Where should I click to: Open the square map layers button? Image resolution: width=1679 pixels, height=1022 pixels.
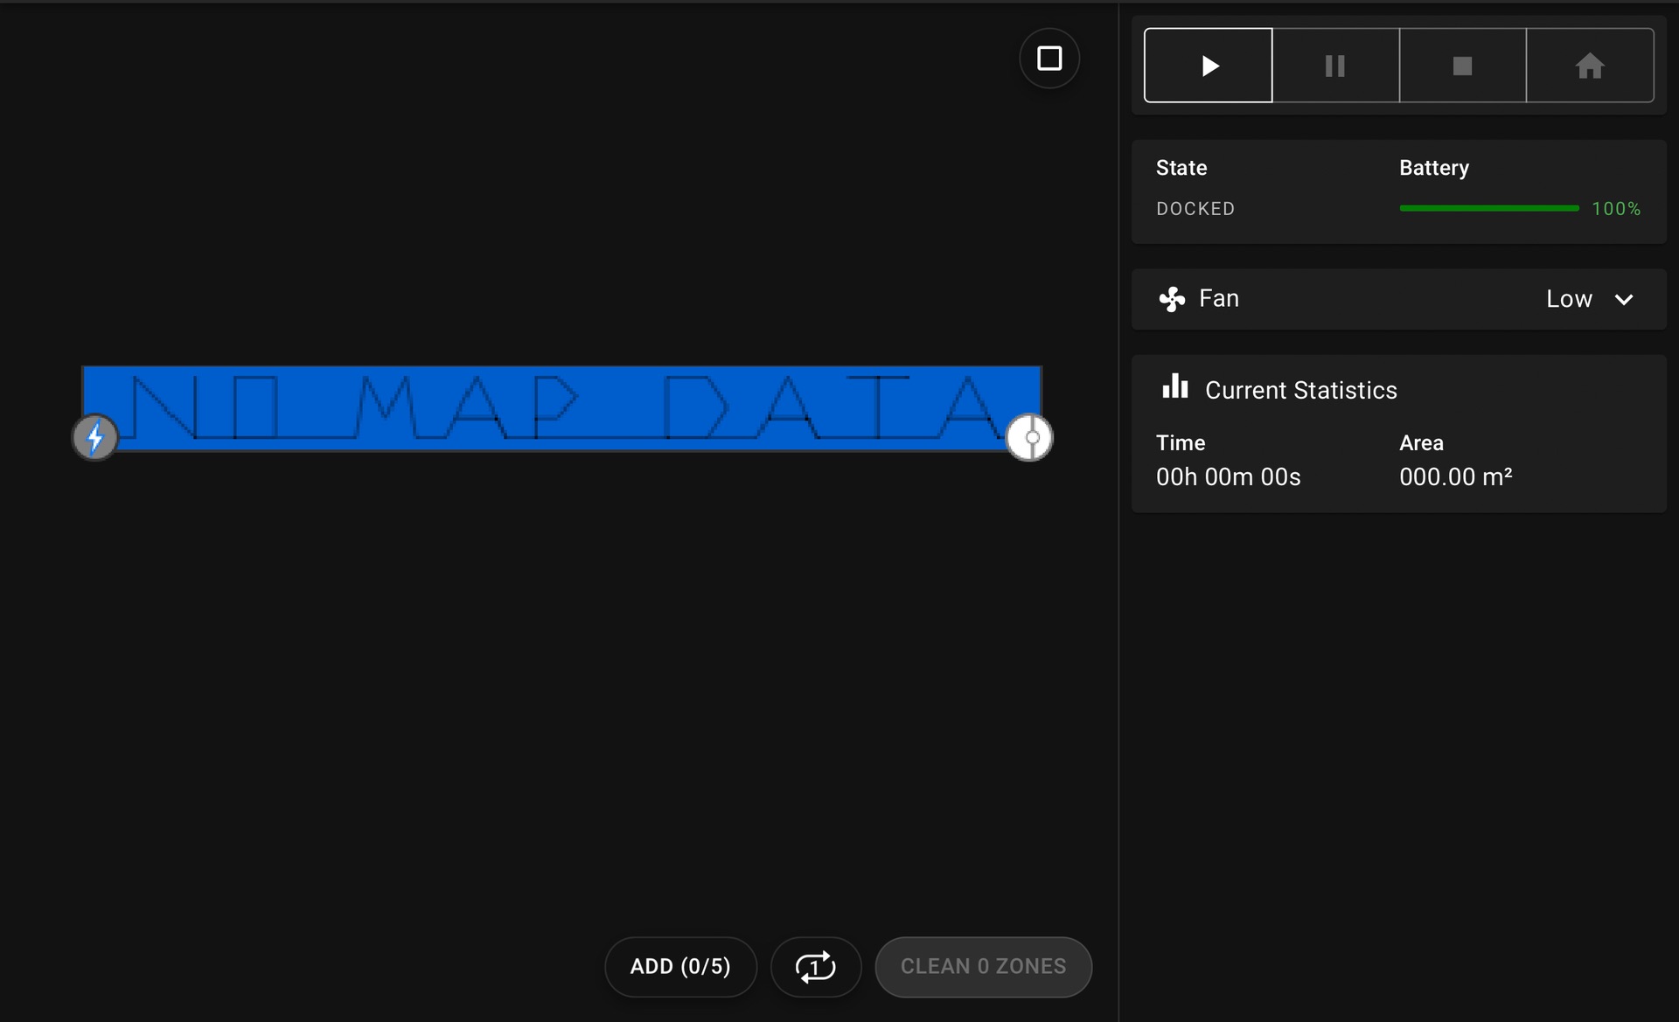[x=1049, y=59]
